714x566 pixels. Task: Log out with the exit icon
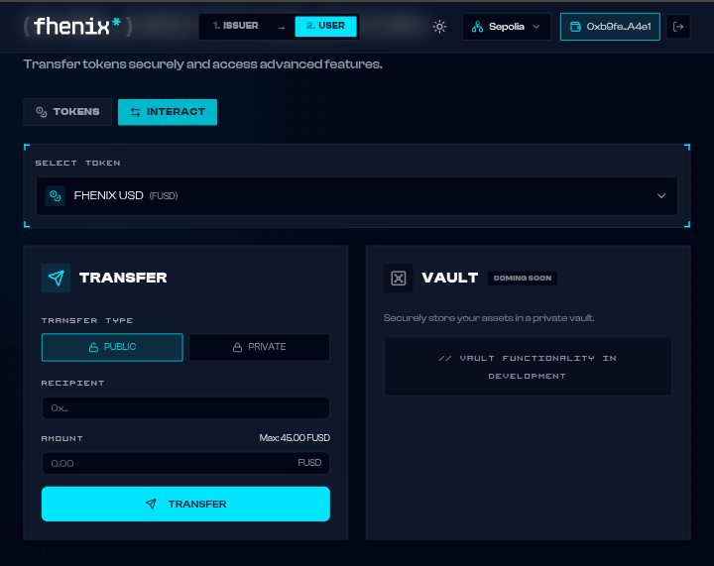(x=678, y=27)
